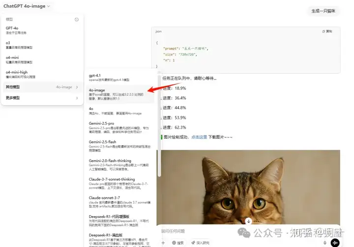The image size is (354, 247).
Task: Click the 进度: 62.3% line
Action: click(x=174, y=127)
